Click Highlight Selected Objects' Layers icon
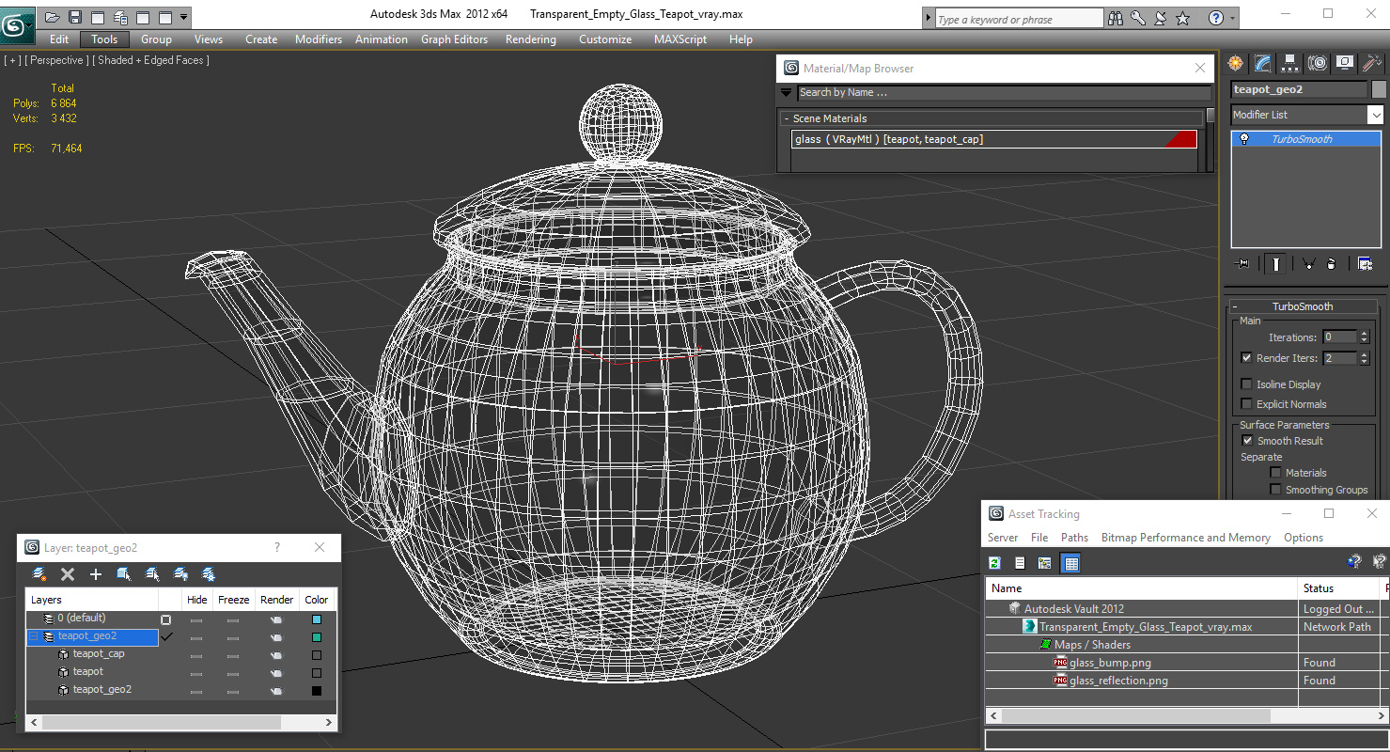 (x=152, y=573)
